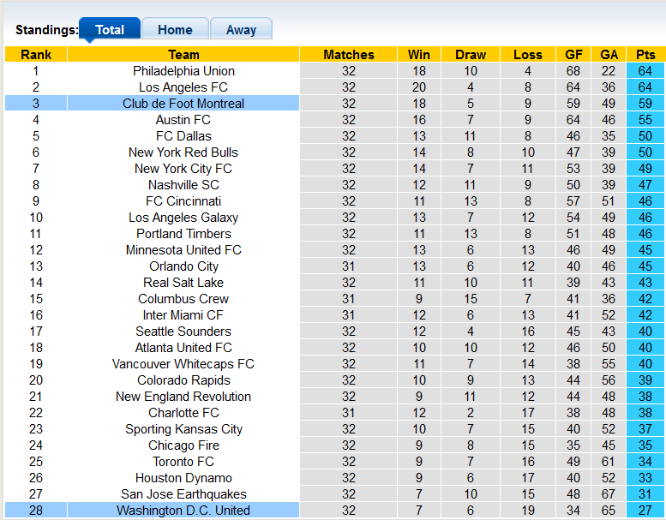Select the Away standings tab
Screen dimensions: 666x520
[x=241, y=29]
